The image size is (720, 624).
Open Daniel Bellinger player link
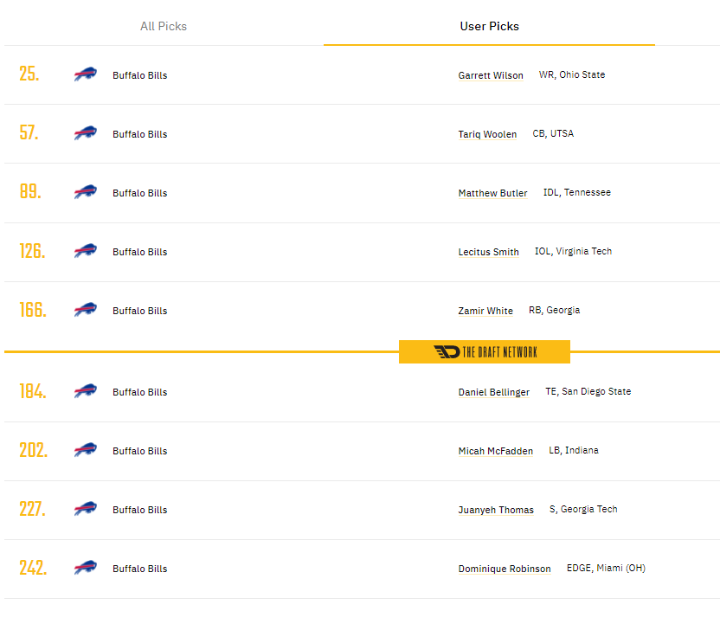click(x=493, y=392)
